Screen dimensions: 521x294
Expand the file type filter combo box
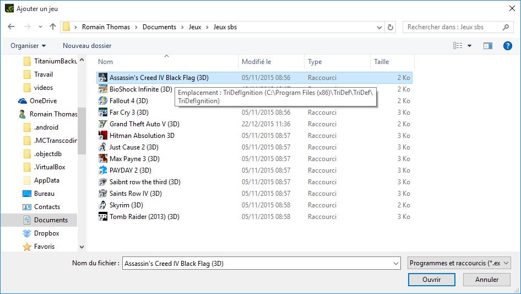(x=459, y=264)
